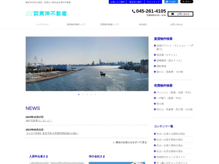Click the phone number 045-261-4105
Image resolution: width=219 pixels, height=164 pixels.
click(x=151, y=11)
